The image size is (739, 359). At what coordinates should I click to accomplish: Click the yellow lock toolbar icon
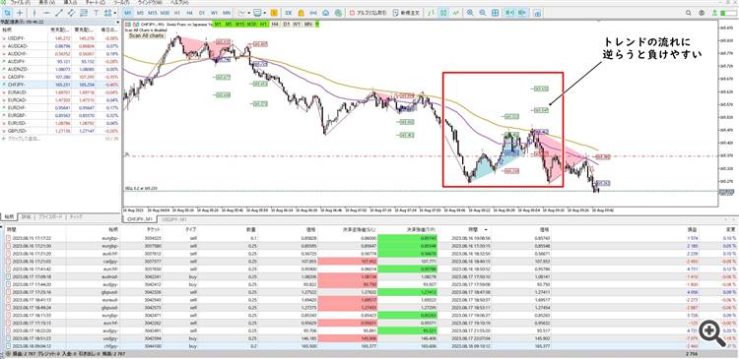(301, 13)
